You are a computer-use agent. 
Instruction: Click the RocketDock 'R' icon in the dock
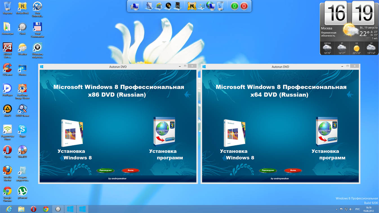191,6
